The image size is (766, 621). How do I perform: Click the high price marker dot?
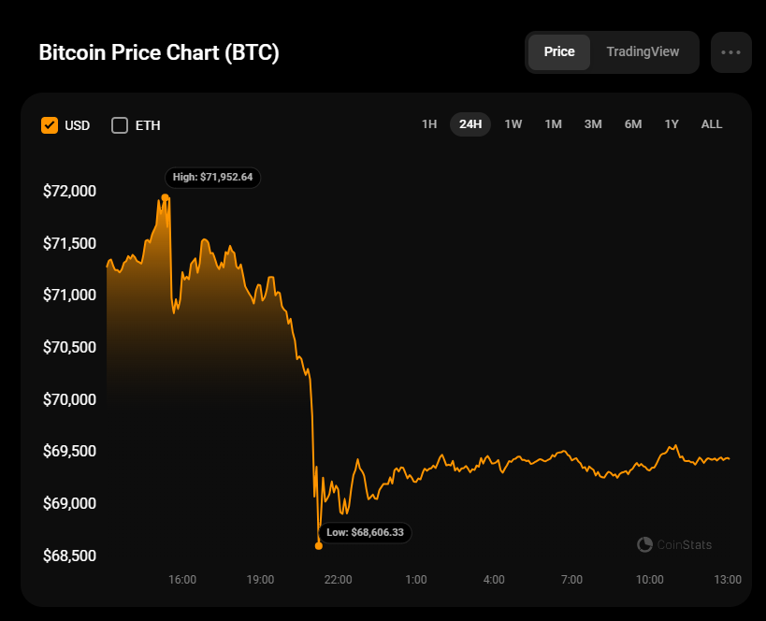pyautogui.click(x=165, y=197)
